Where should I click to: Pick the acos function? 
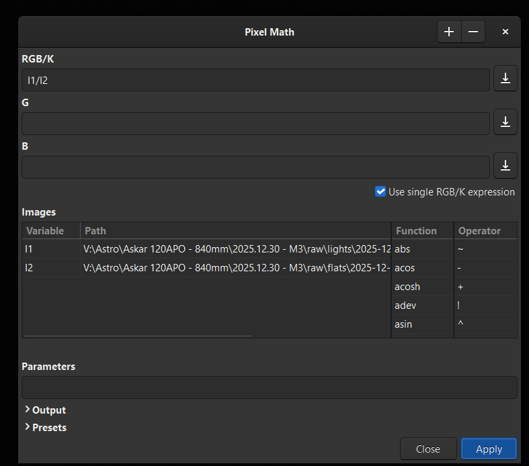click(422, 268)
